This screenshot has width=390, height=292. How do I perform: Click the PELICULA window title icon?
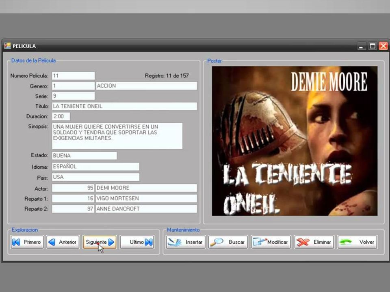7,46
